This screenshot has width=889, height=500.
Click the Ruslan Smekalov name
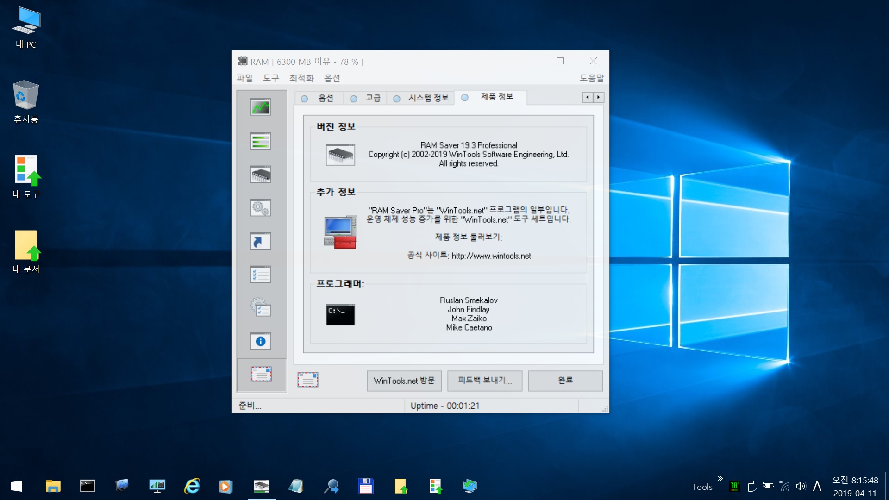click(469, 300)
